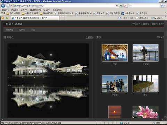Click the Print icon in command bar

tap(132, 18)
